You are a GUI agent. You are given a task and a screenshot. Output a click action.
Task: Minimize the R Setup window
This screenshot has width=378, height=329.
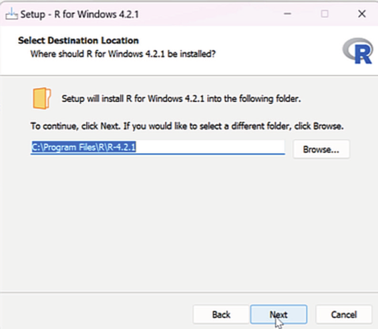click(287, 14)
